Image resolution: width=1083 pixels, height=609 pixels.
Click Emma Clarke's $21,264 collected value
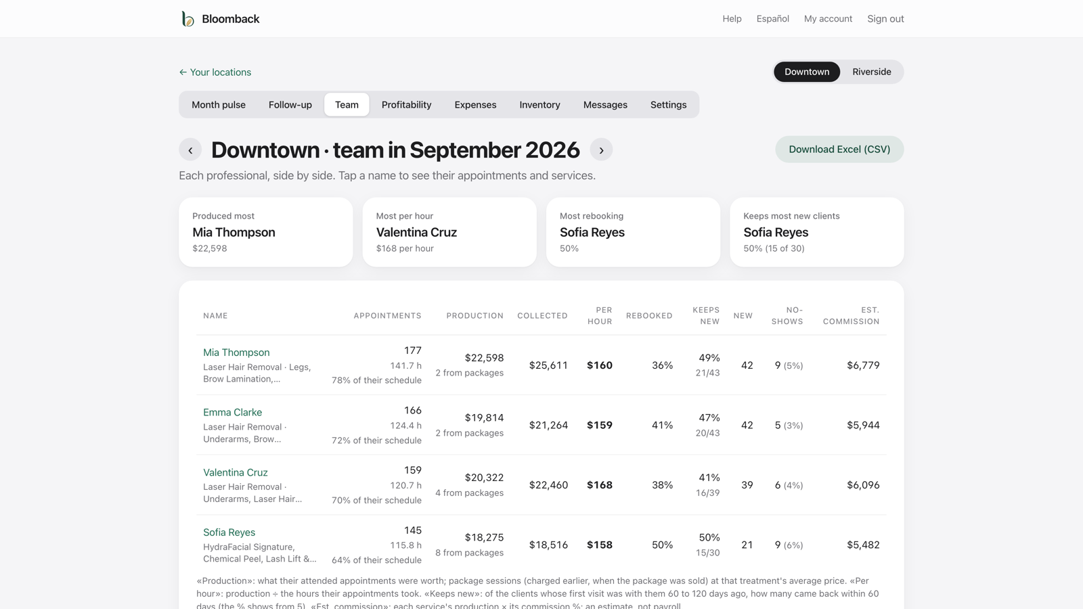(x=548, y=425)
